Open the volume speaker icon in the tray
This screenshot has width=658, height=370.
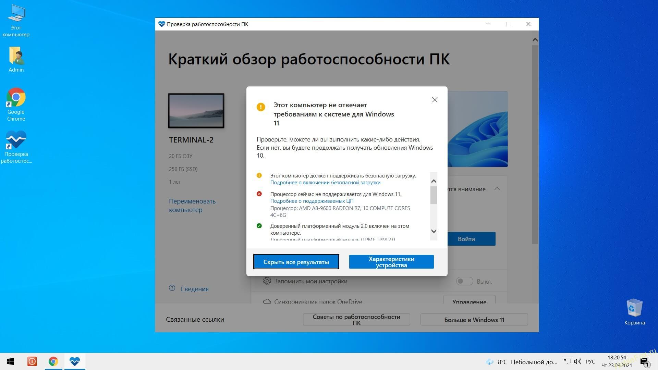tap(578, 361)
